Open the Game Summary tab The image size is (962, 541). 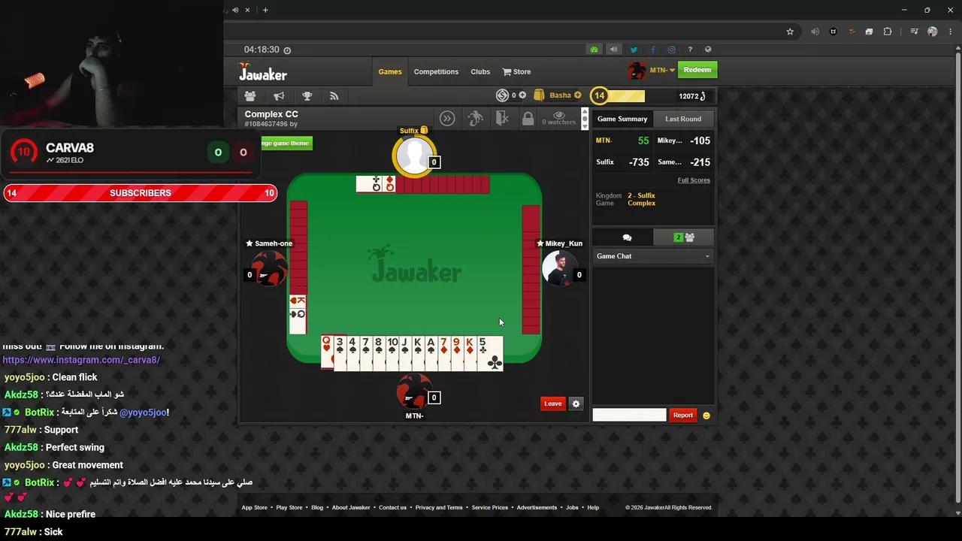point(622,119)
